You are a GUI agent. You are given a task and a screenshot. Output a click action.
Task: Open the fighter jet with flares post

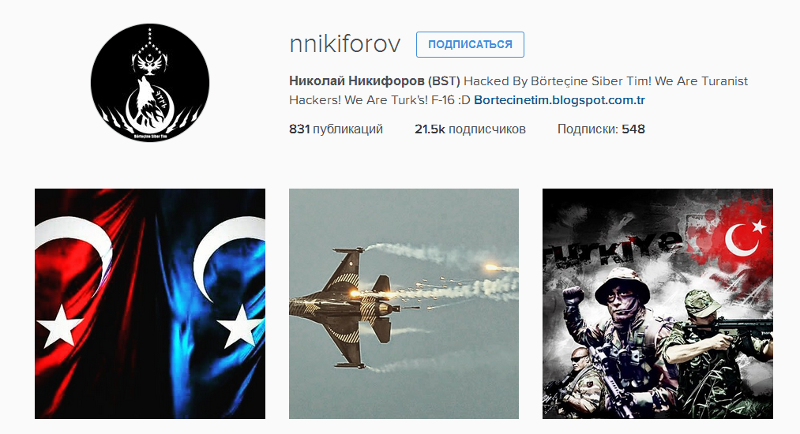click(x=404, y=304)
